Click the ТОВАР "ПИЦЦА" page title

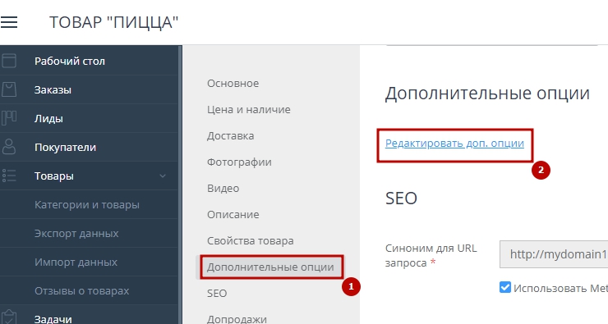click(x=114, y=22)
